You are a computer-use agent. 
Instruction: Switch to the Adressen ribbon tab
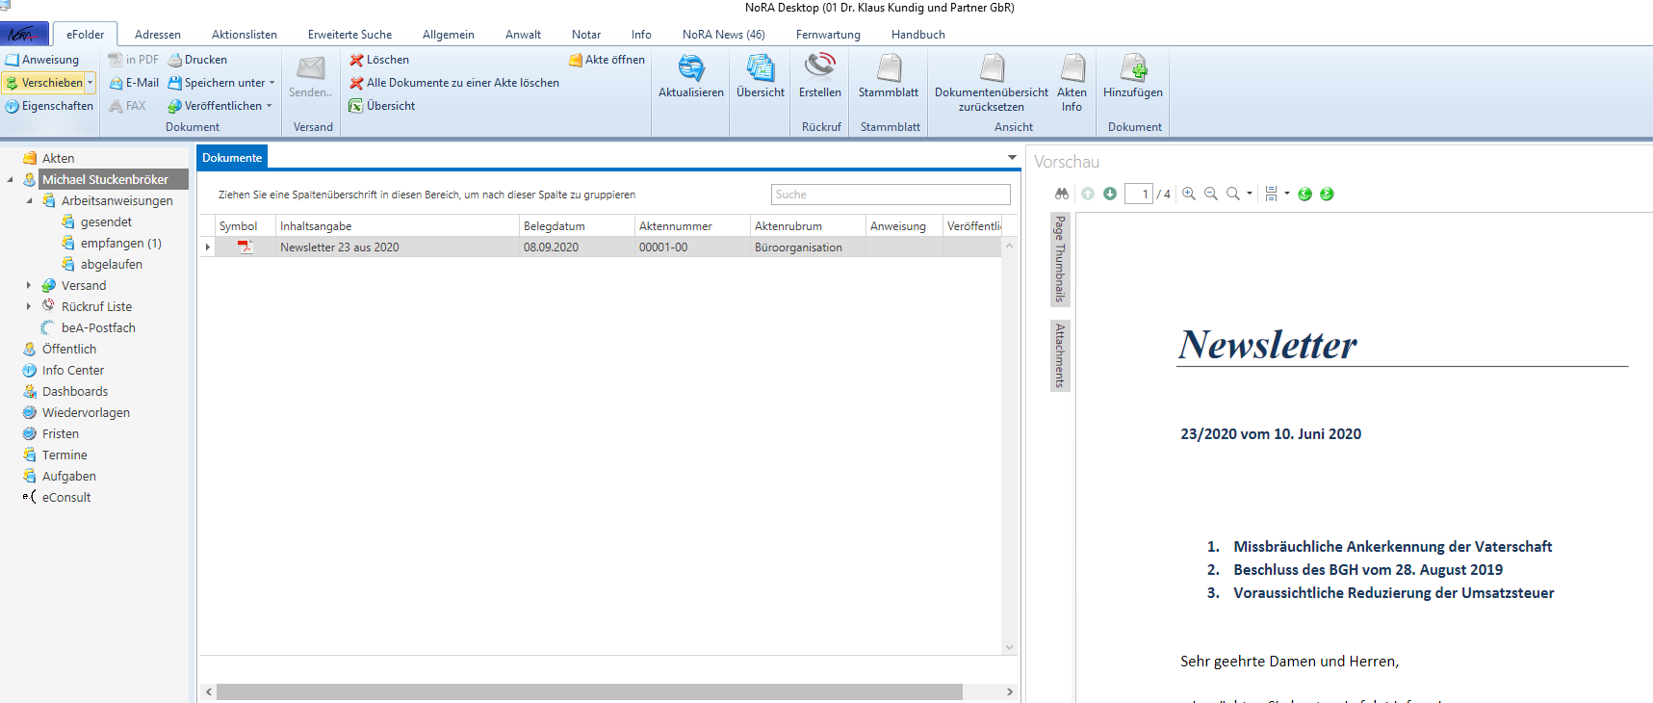click(158, 35)
